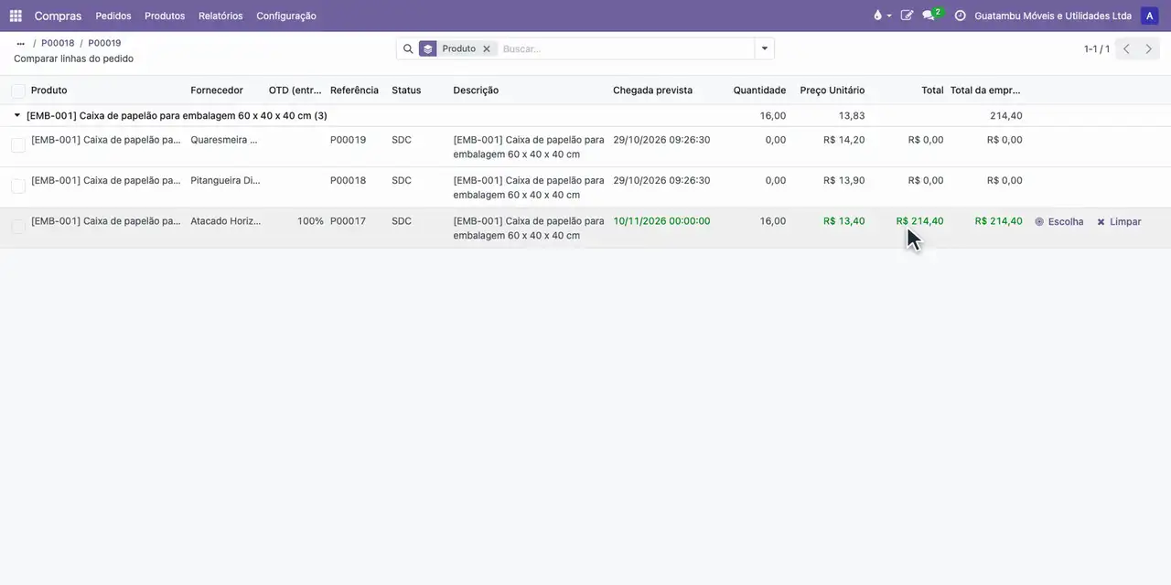Click the clock activities icon
The image size is (1171, 585).
point(960,16)
